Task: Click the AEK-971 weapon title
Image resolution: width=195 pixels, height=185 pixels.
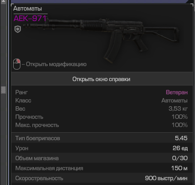Action: click(x=30, y=19)
